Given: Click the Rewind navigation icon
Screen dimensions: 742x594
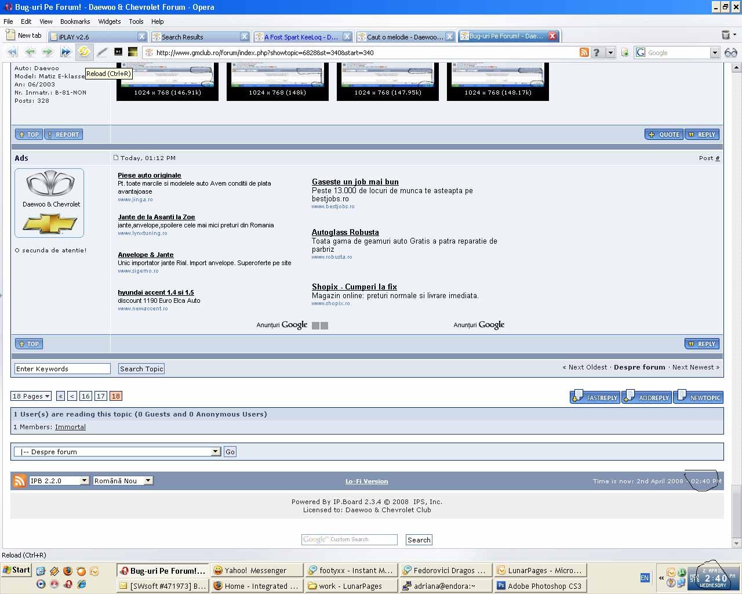Looking at the screenshot, I should point(12,52).
